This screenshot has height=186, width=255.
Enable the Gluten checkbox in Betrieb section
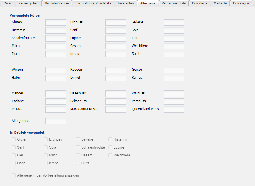(x=14, y=139)
